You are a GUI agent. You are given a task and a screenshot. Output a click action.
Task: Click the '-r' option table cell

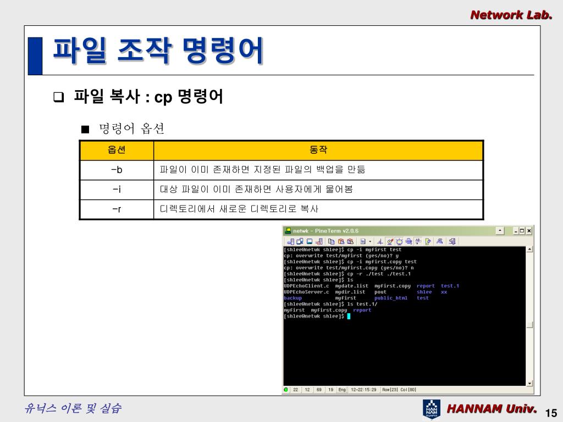[x=117, y=209]
